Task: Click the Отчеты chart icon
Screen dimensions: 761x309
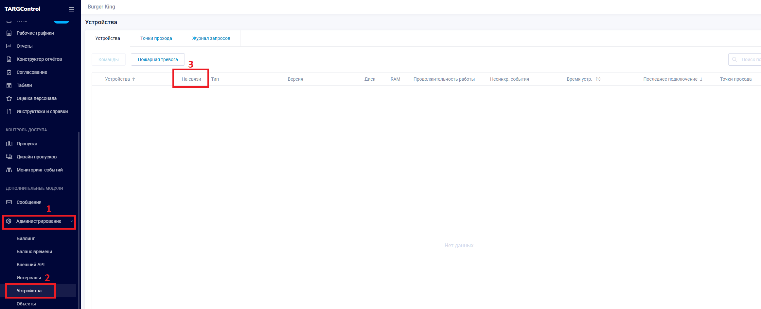Action: (9, 46)
